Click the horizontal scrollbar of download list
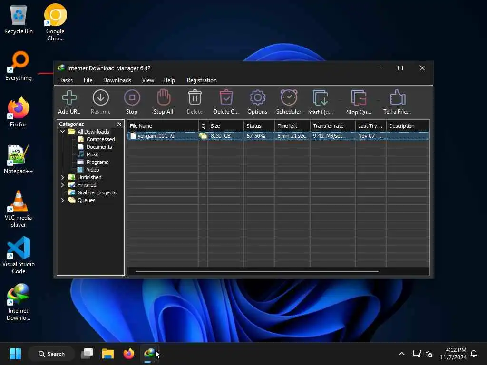 [x=257, y=271]
